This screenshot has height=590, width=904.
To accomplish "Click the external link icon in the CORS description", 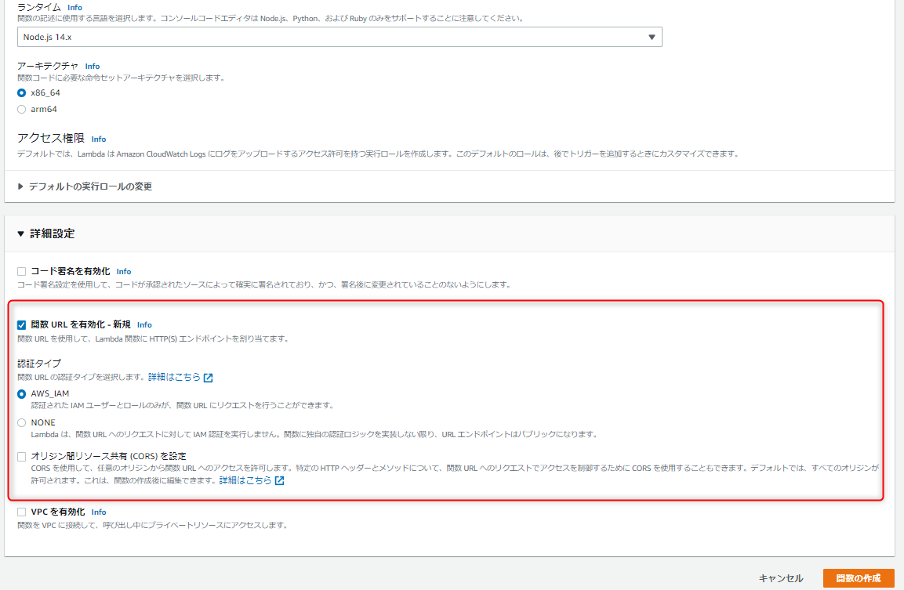I will coord(278,481).
